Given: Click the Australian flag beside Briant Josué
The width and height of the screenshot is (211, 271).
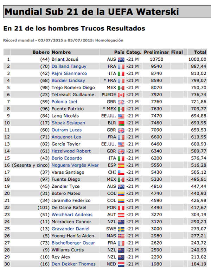Looking at the screenshot, I should 121,59.
